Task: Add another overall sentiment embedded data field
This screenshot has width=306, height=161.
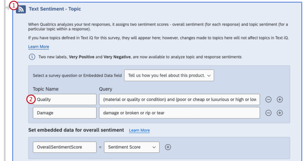Action: click(168, 147)
